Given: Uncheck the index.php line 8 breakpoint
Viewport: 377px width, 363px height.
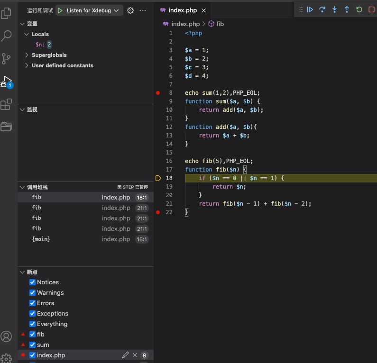Looking at the screenshot, I should coord(32,355).
